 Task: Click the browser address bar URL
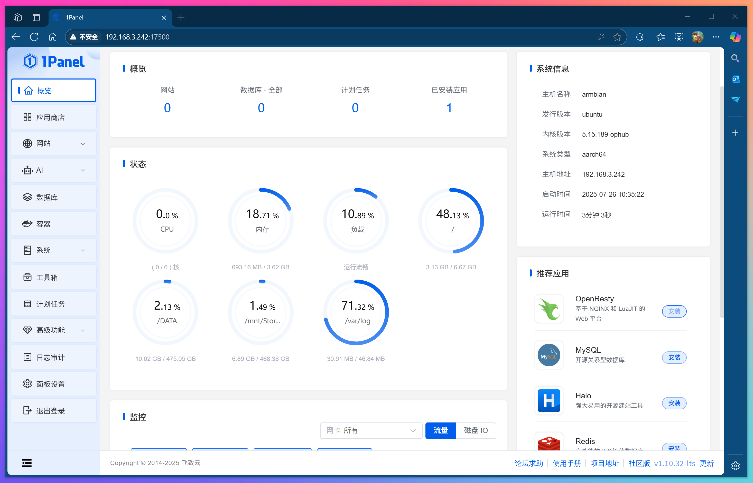[x=137, y=37]
